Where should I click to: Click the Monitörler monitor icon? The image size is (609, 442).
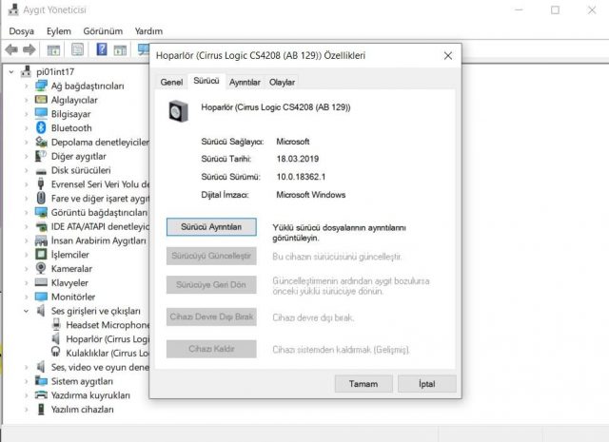[x=41, y=297]
